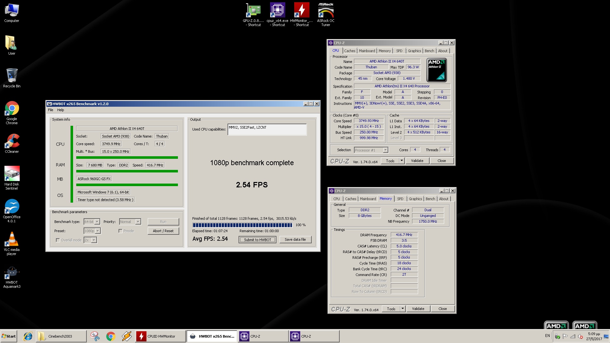Click network signal tray icon
The height and width of the screenshot is (343, 610).
click(x=573, y=336)
